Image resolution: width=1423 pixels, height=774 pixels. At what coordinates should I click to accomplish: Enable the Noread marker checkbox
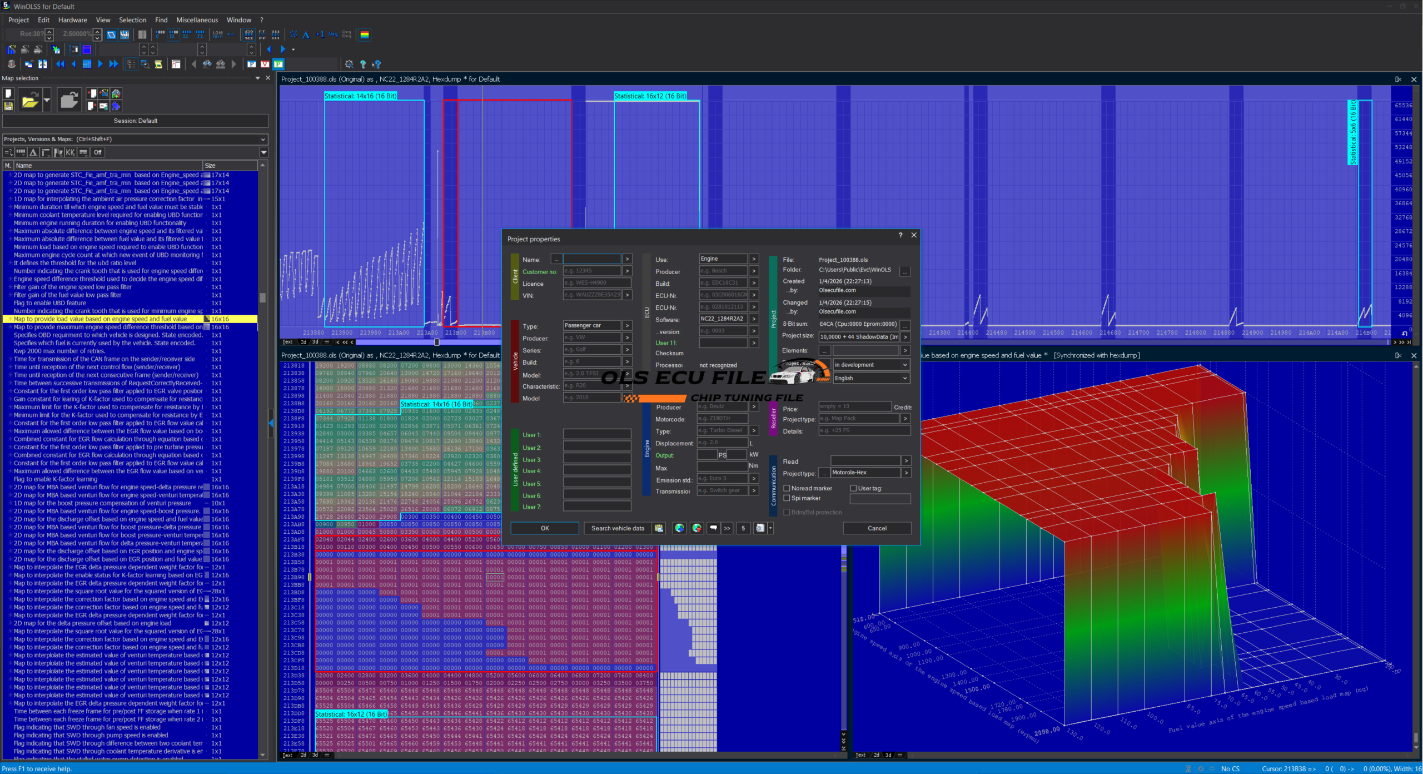tap(787, 488)
